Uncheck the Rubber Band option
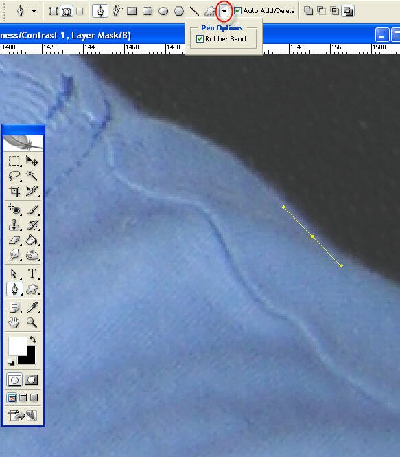The height and width of the screenshot is (457, 400). point(200,38)
